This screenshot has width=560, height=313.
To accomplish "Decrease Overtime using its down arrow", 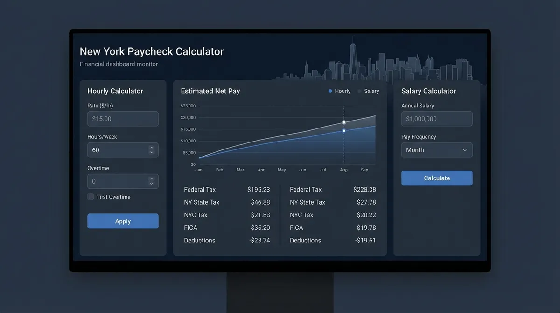I will pos(151,184).
